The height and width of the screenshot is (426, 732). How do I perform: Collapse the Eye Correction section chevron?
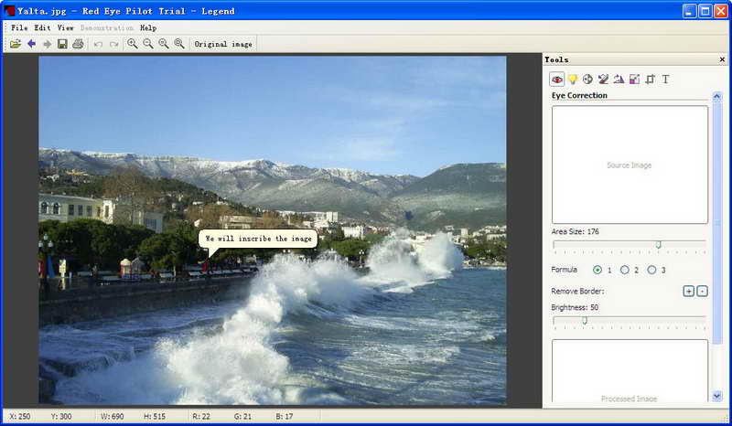[x=717, y=97]
